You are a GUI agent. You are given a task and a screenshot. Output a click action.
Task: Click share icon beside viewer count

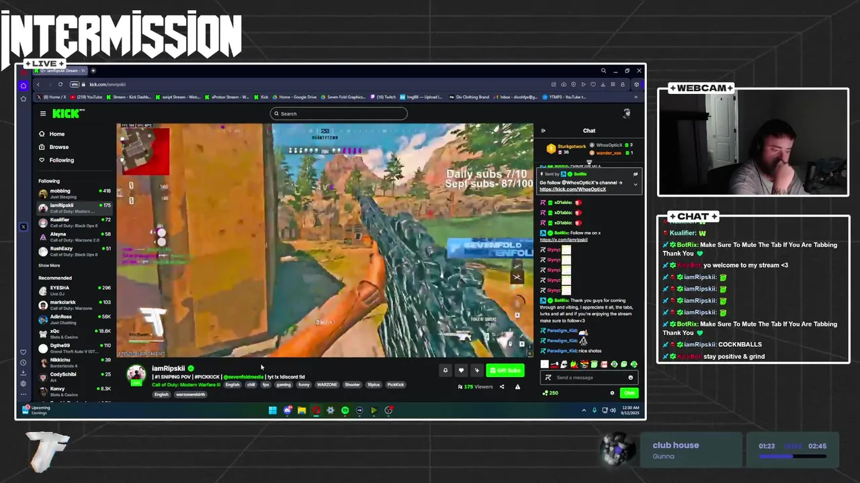click(501, 386)
